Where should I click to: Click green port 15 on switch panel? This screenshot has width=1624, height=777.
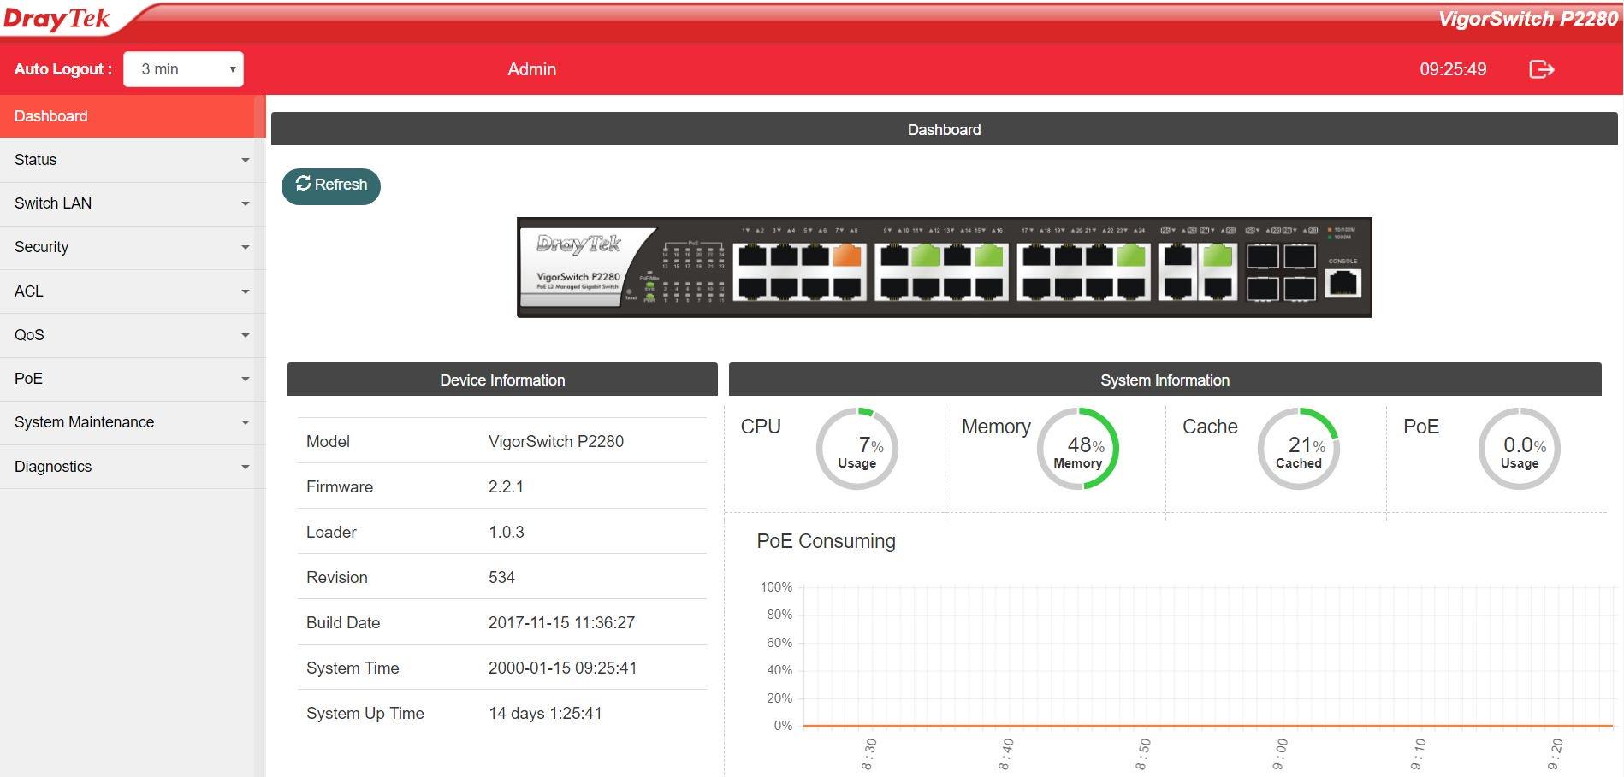click(x=988, y=255)
